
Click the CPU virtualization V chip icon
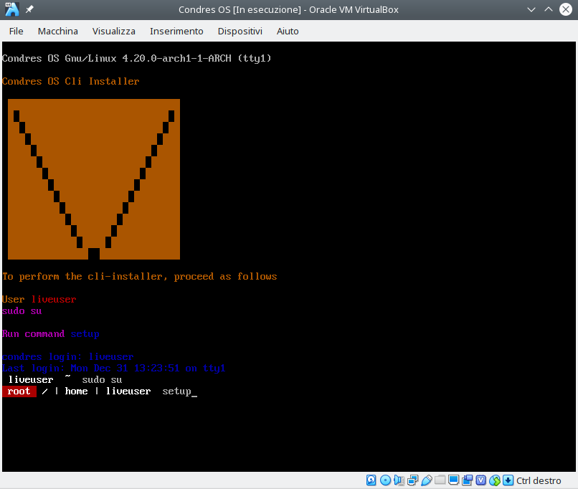pos(480,480)
